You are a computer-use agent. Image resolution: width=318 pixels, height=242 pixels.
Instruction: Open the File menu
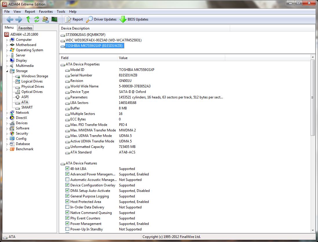coord(7,12)
